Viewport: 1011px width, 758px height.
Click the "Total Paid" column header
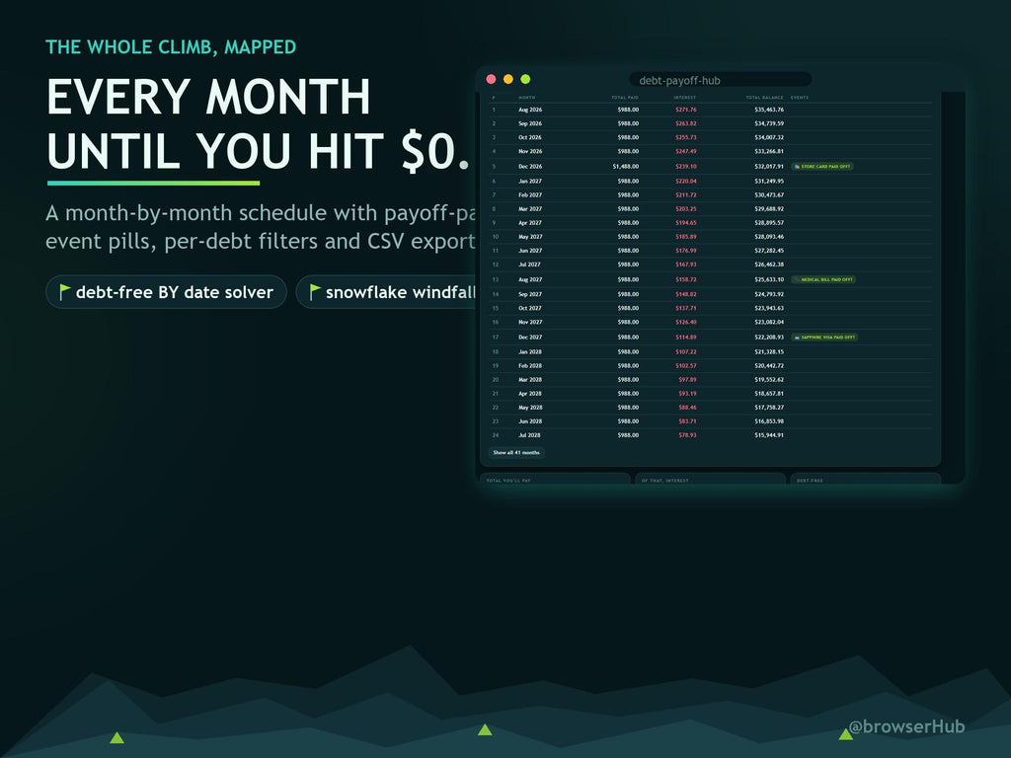(x=625, y=98)
